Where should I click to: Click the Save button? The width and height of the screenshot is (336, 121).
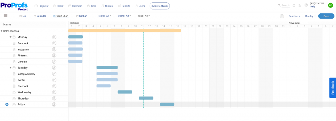point(326,16)
